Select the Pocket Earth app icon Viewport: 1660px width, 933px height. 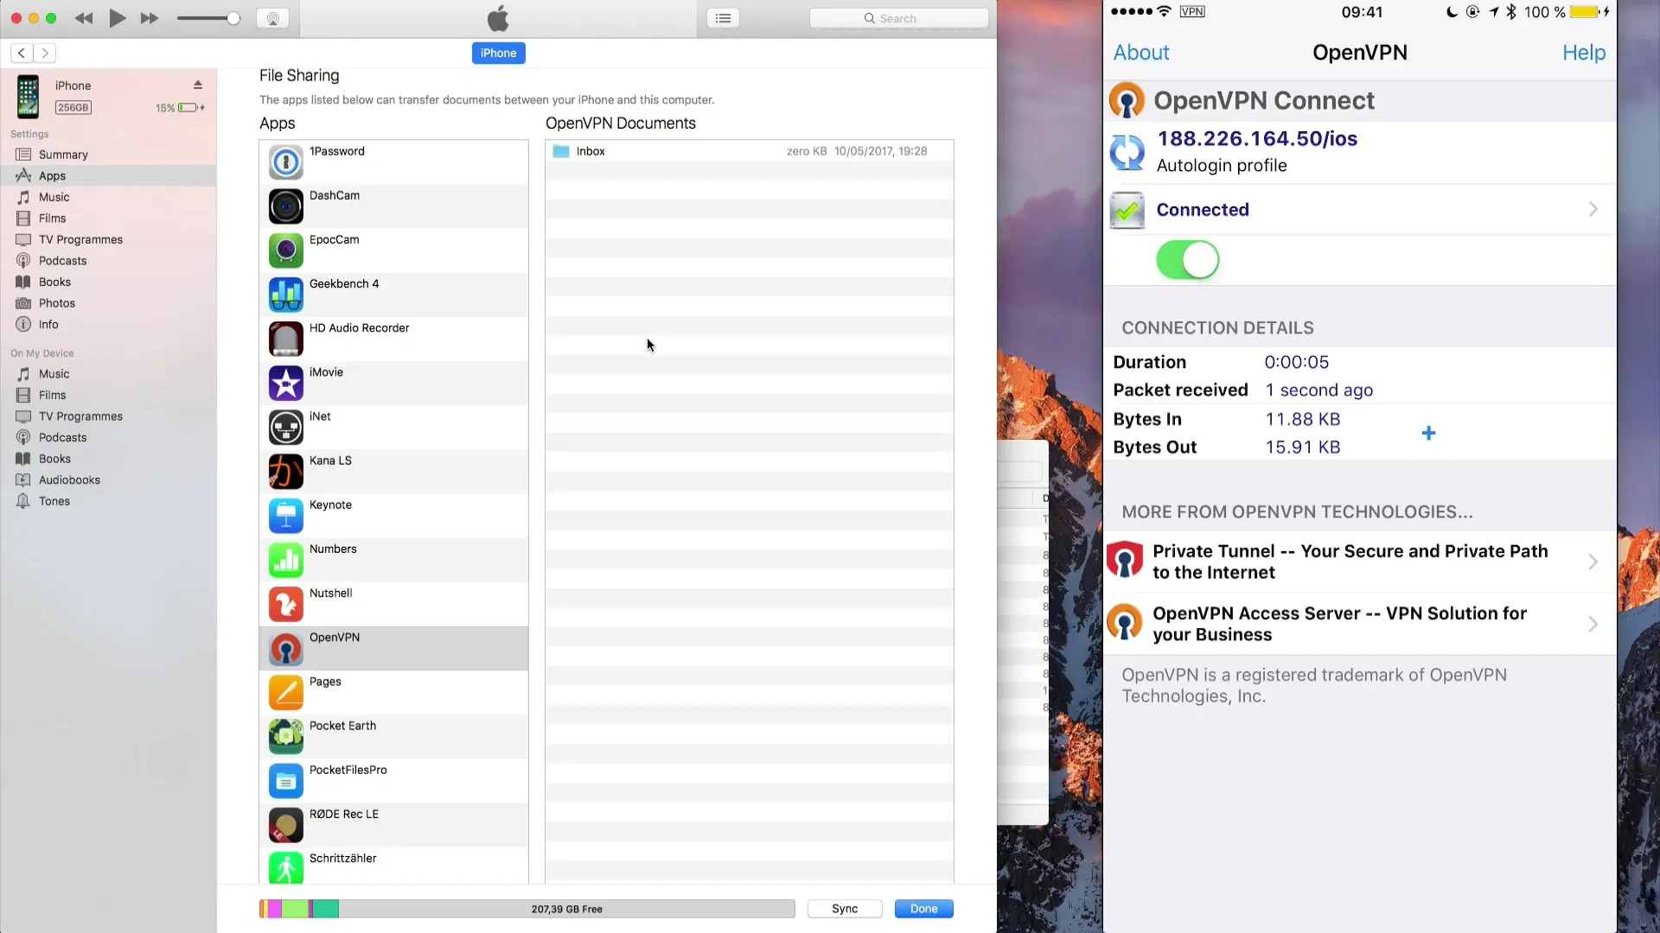(285, 737)
